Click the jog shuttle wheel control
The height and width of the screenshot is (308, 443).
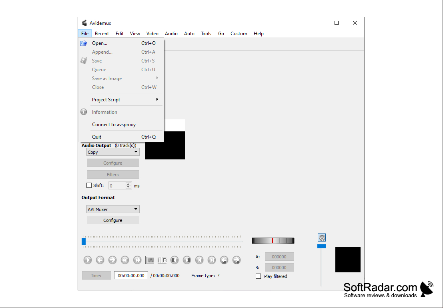pyautogui.click(x=273, y=241)
